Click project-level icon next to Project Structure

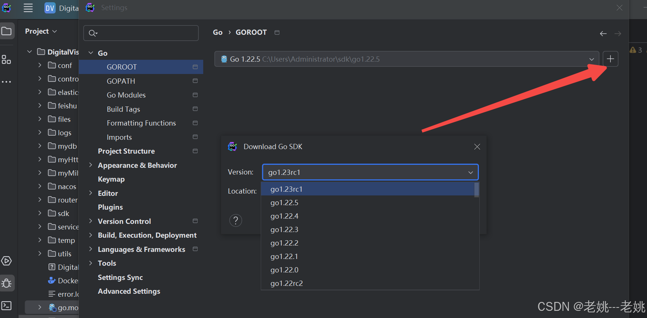(x=195, y=151)
